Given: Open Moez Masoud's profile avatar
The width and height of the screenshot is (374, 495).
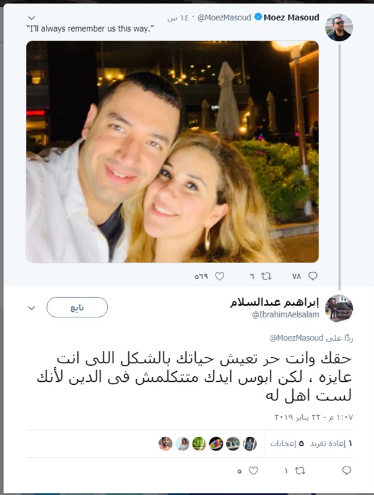Looking at the screenshot, I should (x=339, y=27).
